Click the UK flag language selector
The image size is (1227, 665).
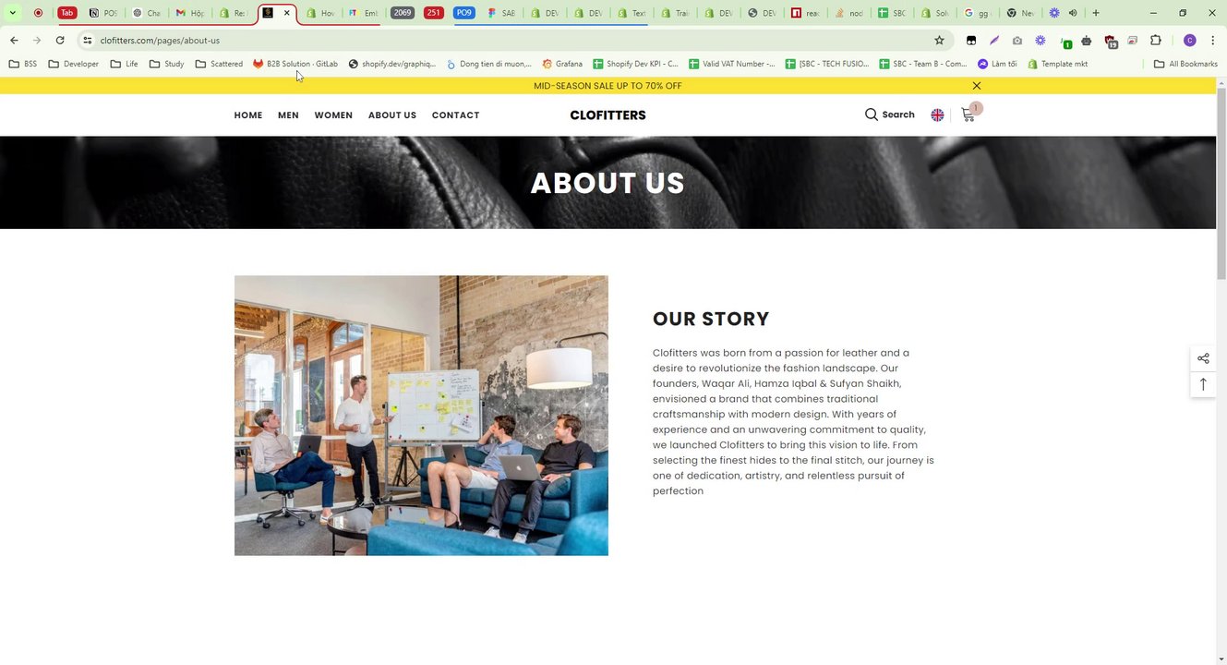coord(937,115)
